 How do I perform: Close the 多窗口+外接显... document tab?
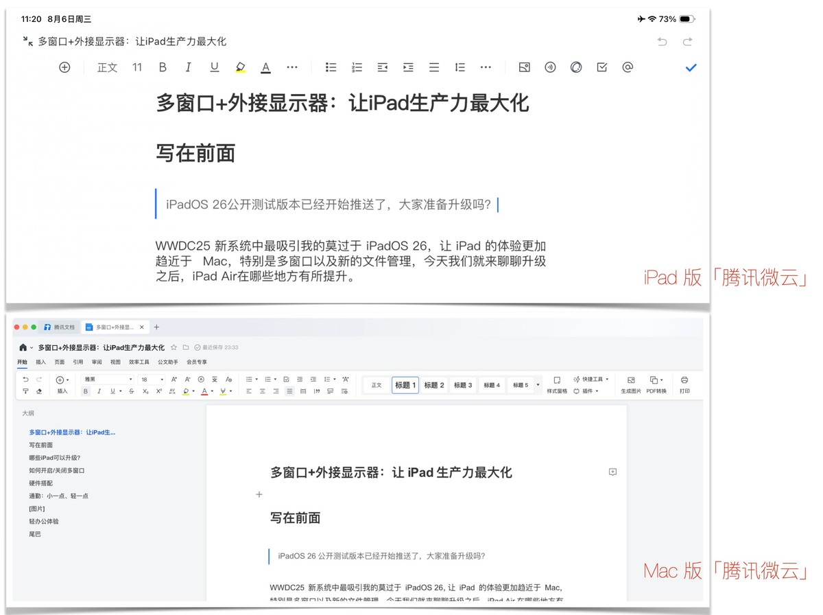point(142,327)
